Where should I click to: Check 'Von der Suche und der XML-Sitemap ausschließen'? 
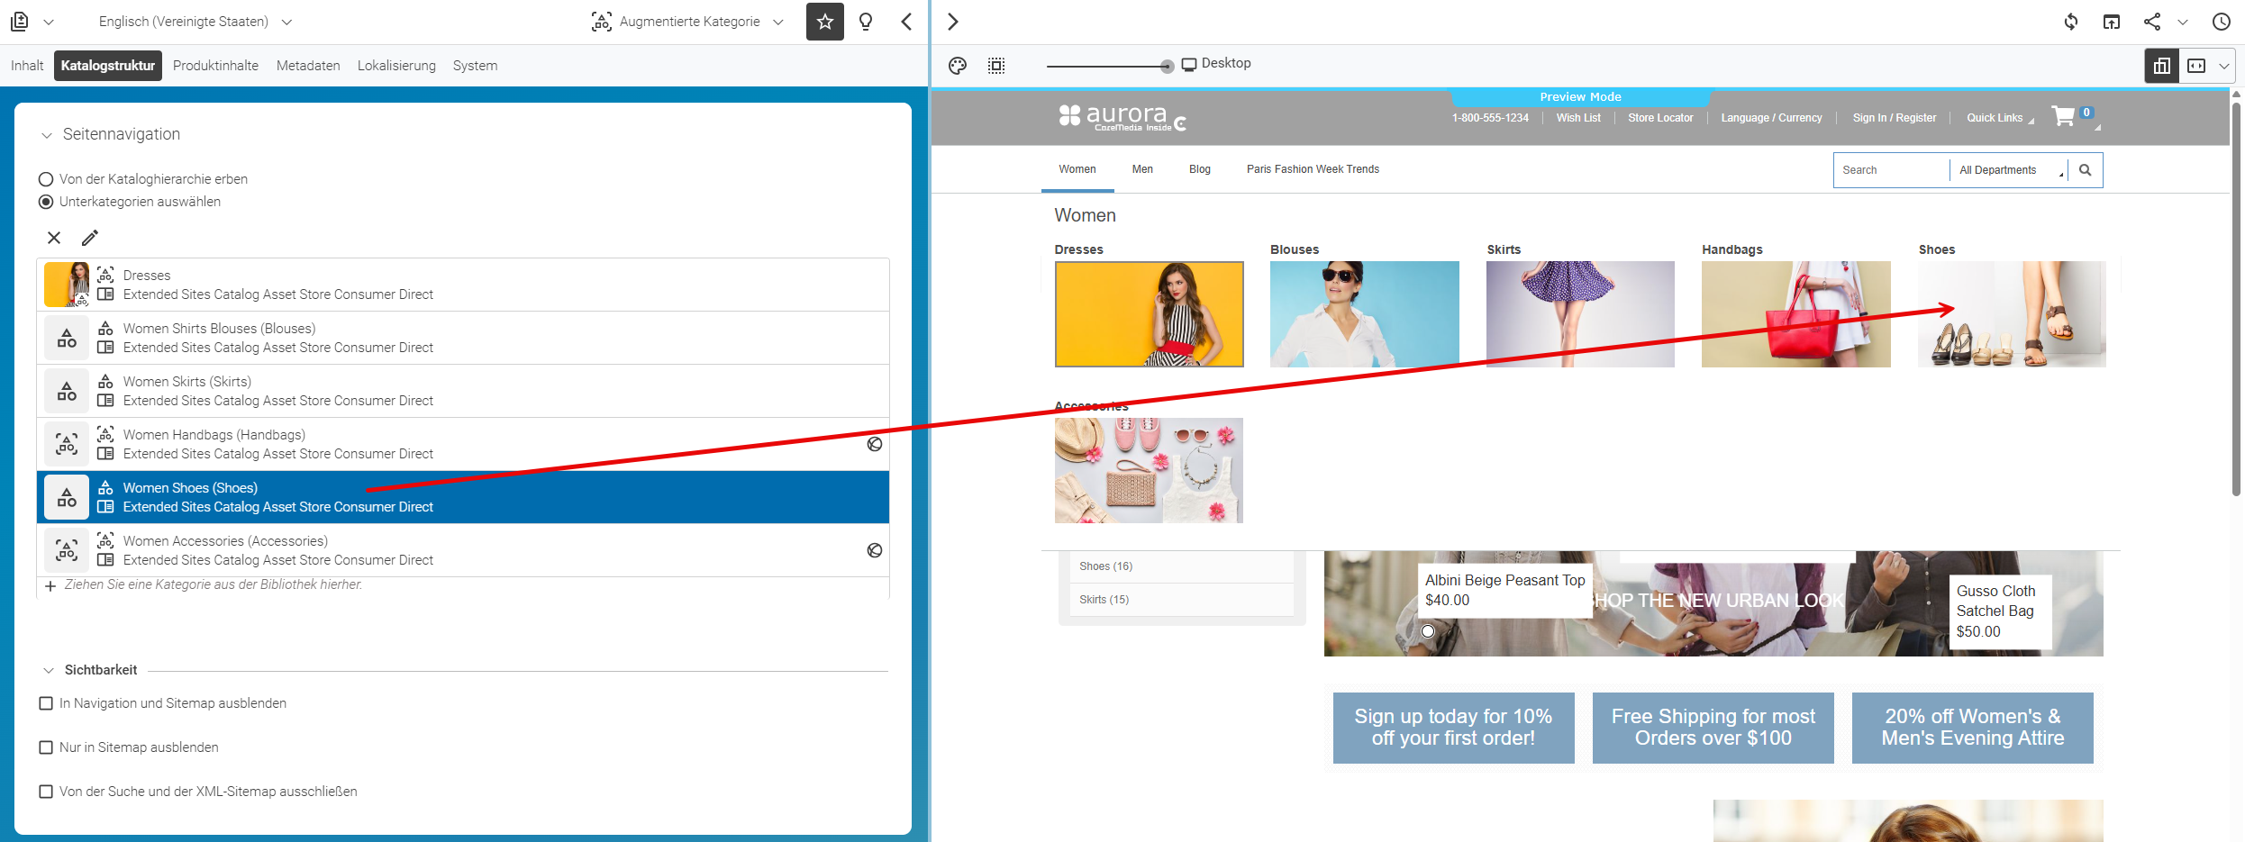(x=46, y=792)
